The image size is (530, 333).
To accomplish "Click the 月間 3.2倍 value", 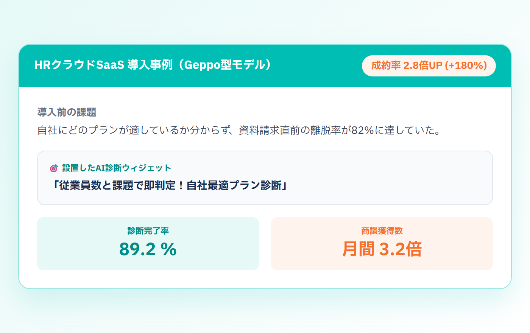I will (x=382, y=249).
